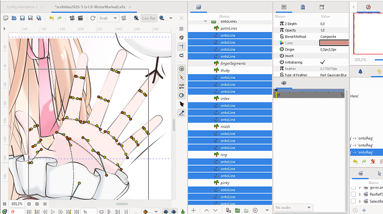Open the Color parameter swatch
The width and height of the screenshot is (383, 214).
click(x=334, y=43)
